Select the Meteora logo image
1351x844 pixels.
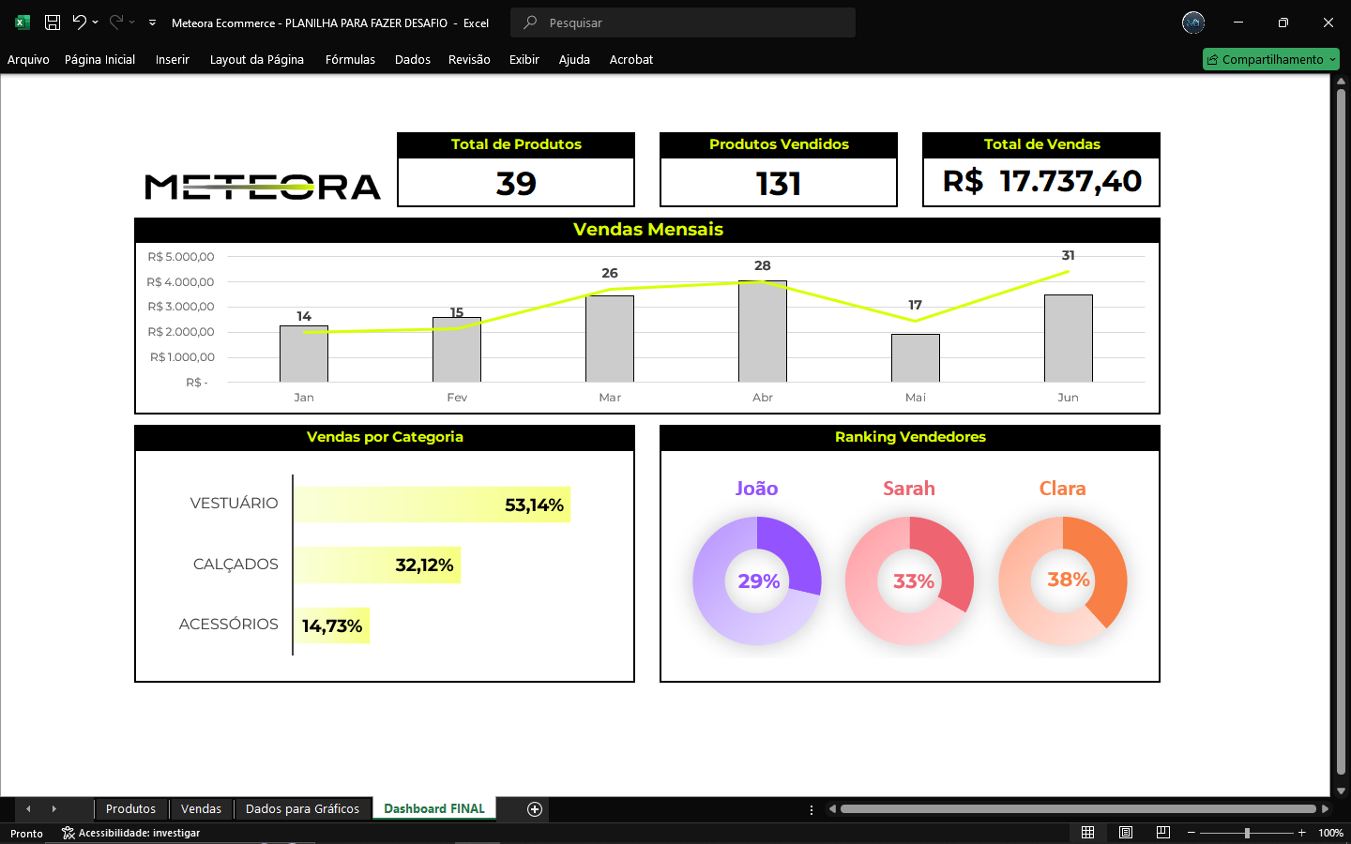coord(263,187)
